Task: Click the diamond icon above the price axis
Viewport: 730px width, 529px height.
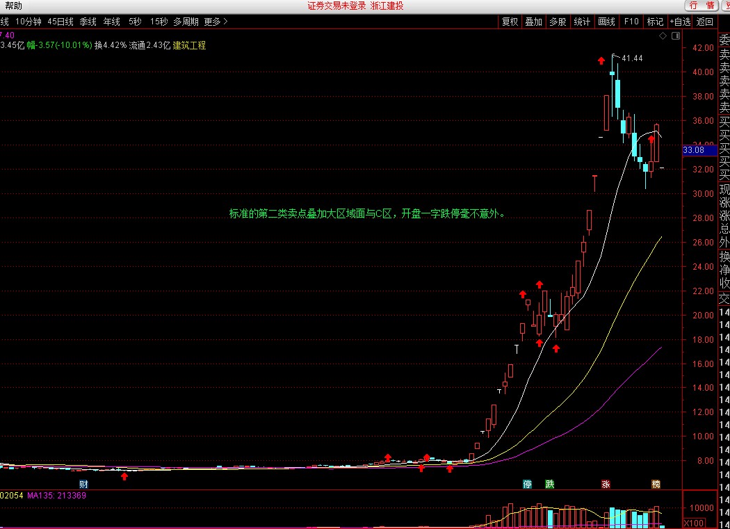Action: click(663, 36)
